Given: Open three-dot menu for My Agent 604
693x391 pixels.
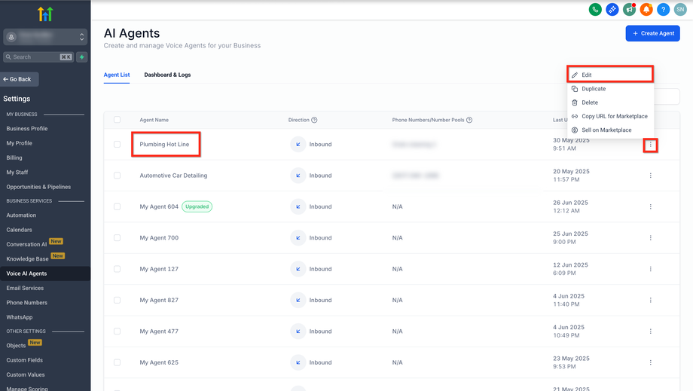Looking at the screenshot, I should [x=650, y=206].
